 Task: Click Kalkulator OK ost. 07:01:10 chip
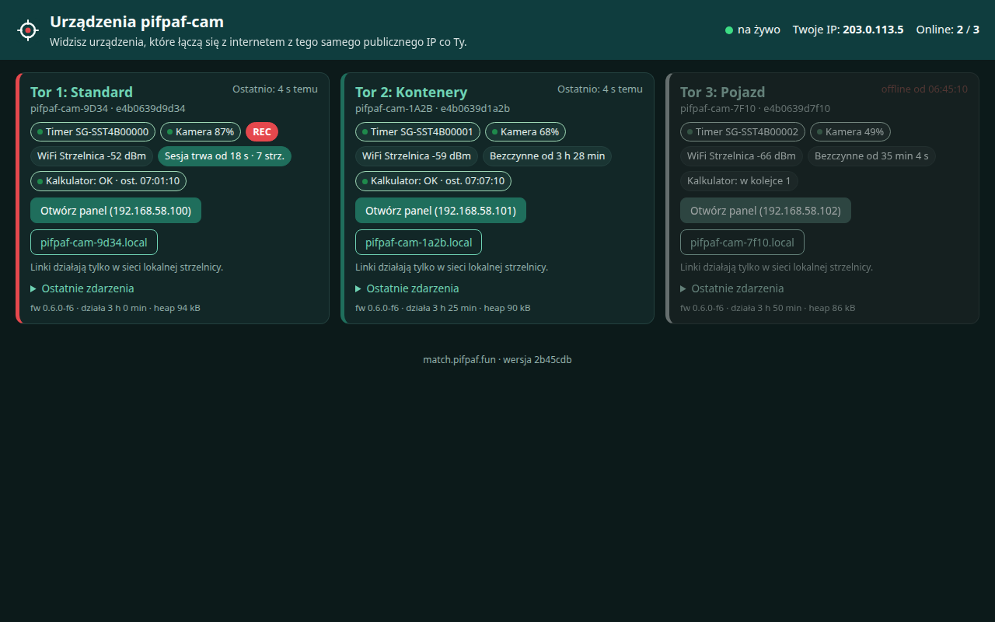(x=108, y=181)
